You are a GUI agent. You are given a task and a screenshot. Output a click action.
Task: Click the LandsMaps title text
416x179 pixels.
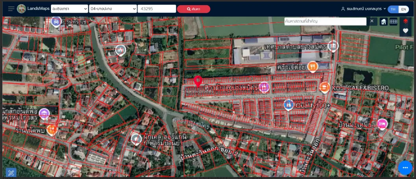click(39, 9)
